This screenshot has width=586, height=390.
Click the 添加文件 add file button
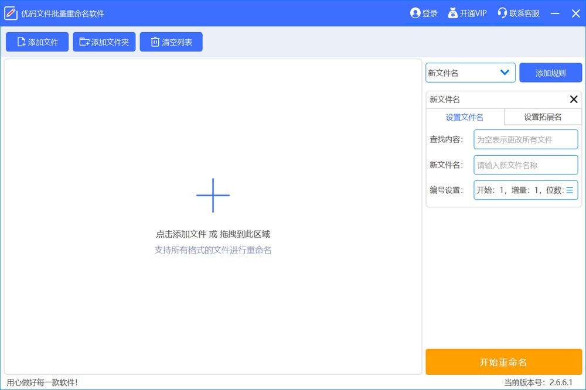pyautogui.click(x=38, y=42)
